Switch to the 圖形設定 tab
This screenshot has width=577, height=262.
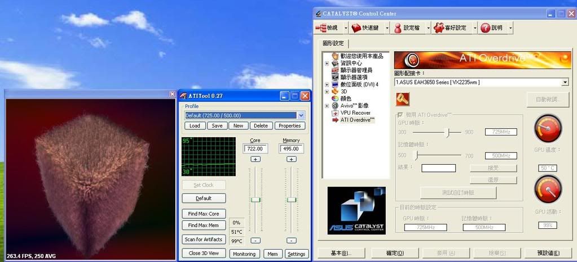pyautogui.click(x=333, y=43)
